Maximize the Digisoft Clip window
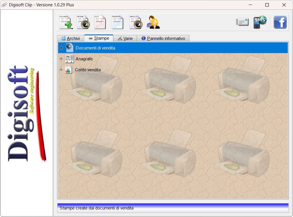Viewport: 293px width, 217px height. (267, 5)
